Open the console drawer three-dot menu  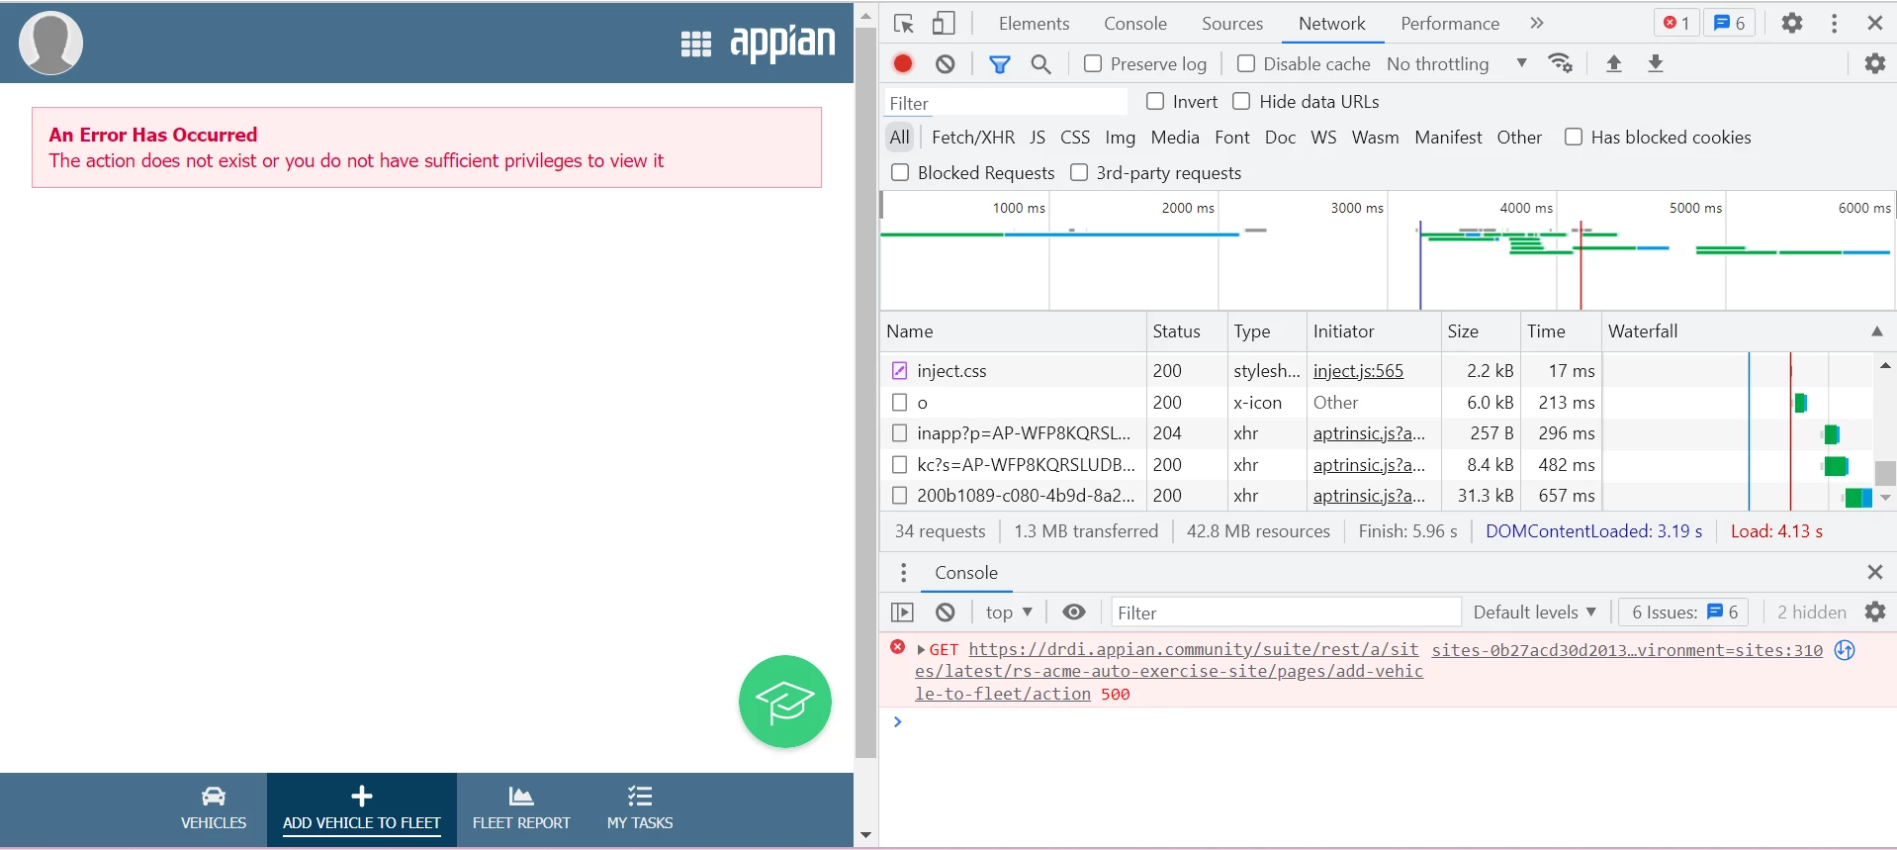click(x=903, y=573)
